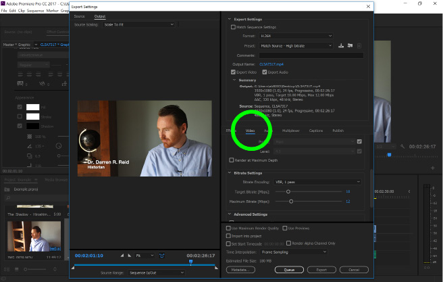Click the Queue button
The width and height of the screenshot is (443, 282).
click(289, 270)
